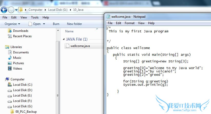Click the 00_PLC_Backup folder icon
This screenshot has height=114, width=211.
[x=12, y=111]
